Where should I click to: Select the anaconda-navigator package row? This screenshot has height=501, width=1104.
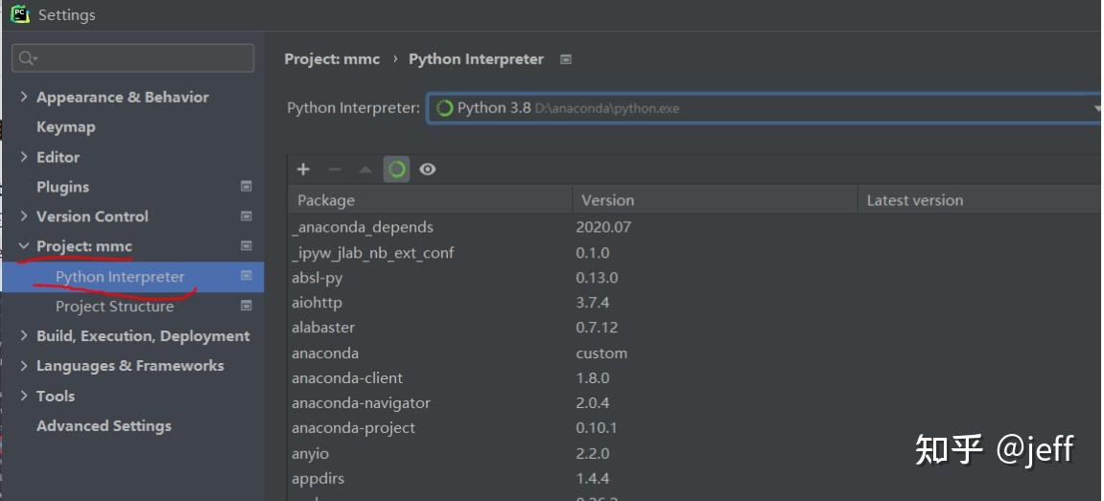pos(361,403)
